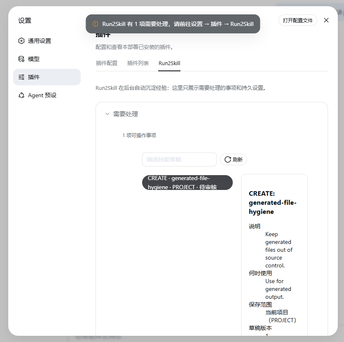Click the 需要处理 section heading

coord(126,114)
